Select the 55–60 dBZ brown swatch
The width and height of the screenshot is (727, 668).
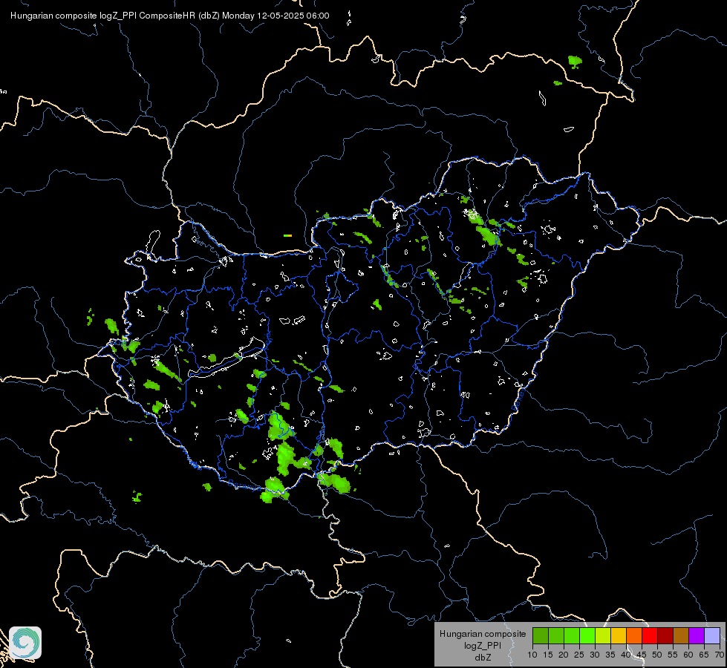pos(681,635)
